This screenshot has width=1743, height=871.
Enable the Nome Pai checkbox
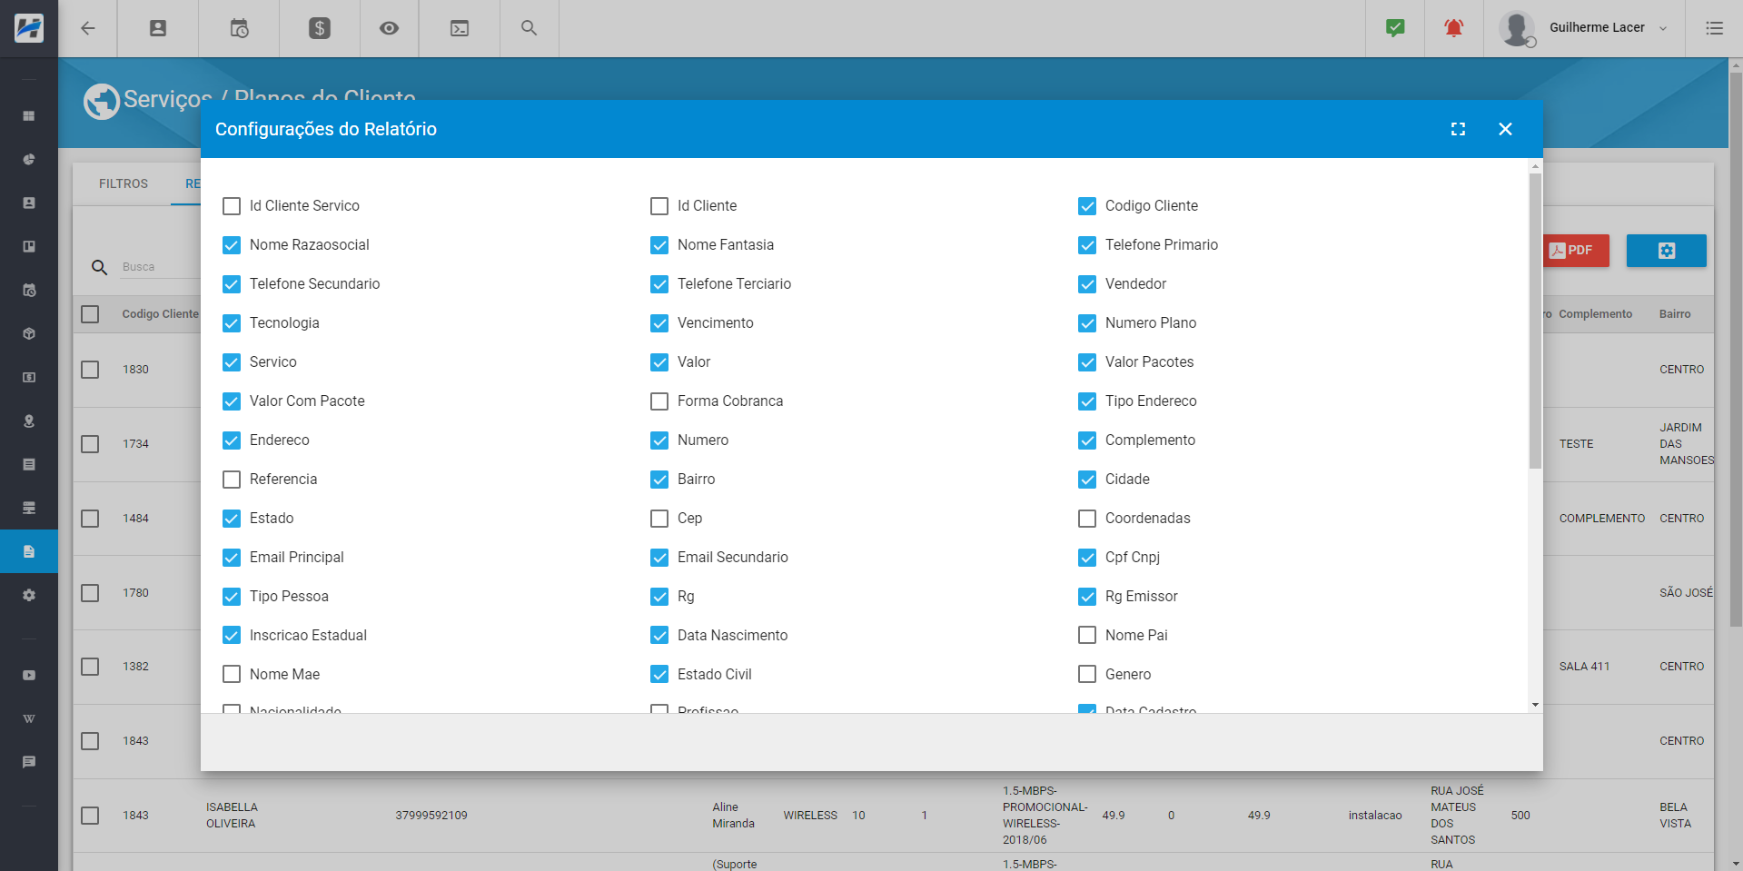tap(1087, 636)
